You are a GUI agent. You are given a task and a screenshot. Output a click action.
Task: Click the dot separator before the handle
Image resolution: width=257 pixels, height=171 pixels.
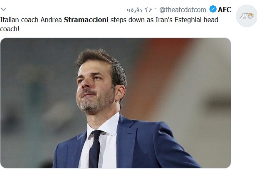point(156,9)
